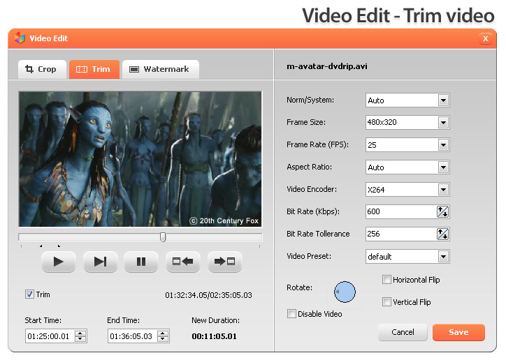The image size is (506, 360).
Task: Expand the Video Encoder dropdown
Action: pos(442,190)
